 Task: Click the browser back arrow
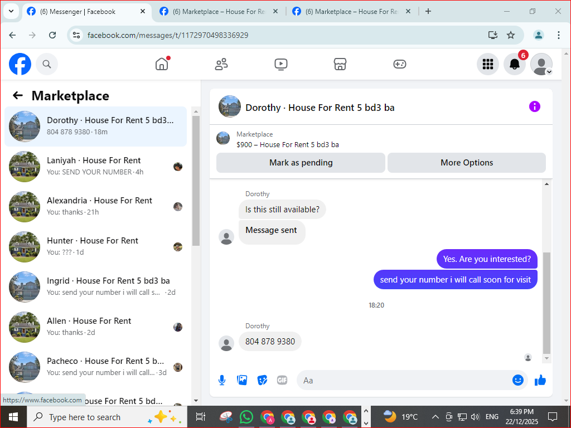[x=12, y=35]
